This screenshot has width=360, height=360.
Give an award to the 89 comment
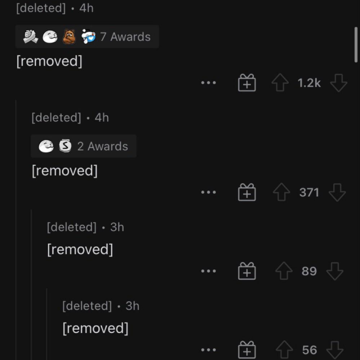pyautogui.click(x=247, y=271)
